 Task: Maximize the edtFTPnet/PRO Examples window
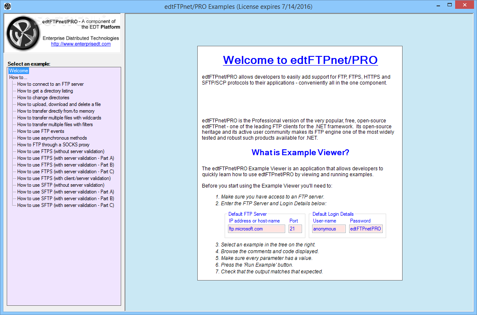pos(450,5)
